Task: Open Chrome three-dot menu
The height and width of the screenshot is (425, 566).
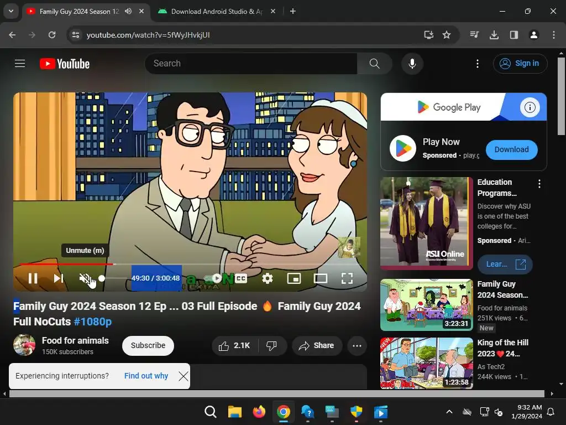Action: (x=553, y=35)
